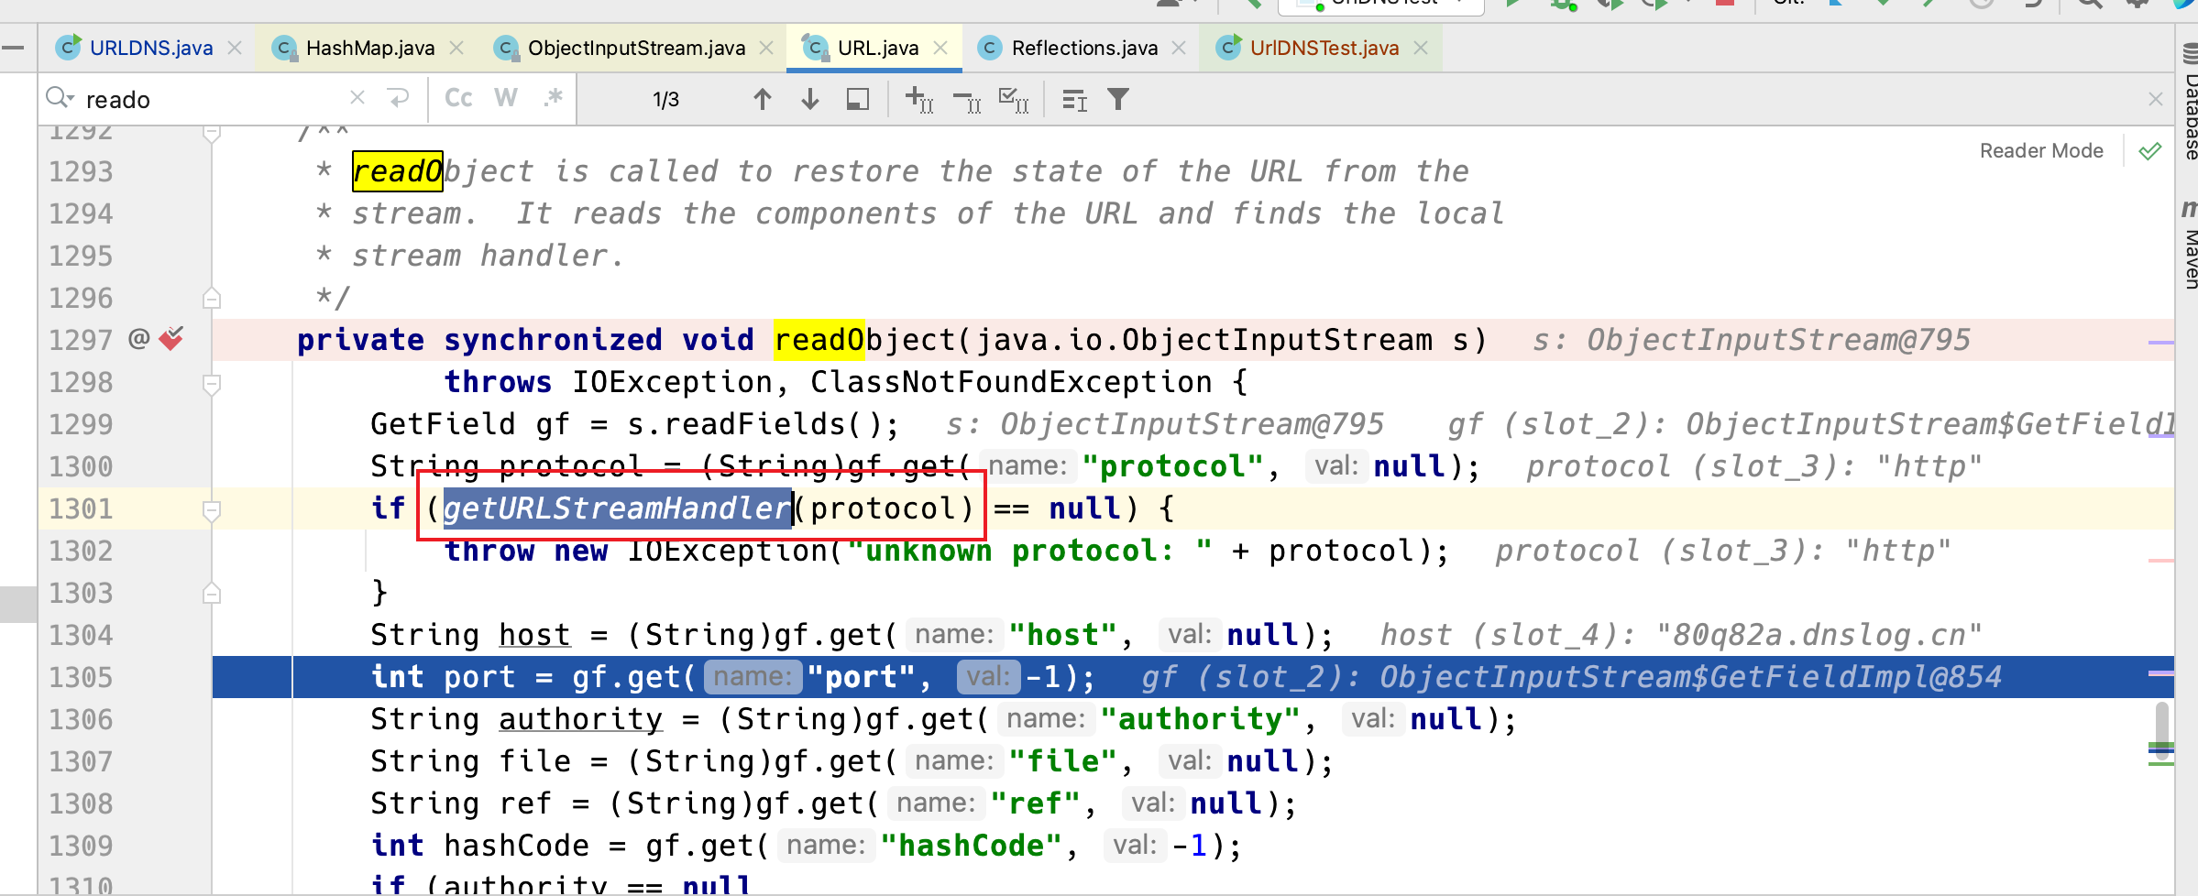Viewport: 2198px width, 896px height.
Task: Click "authority" variable on line 1306
Action: [580, 719]
